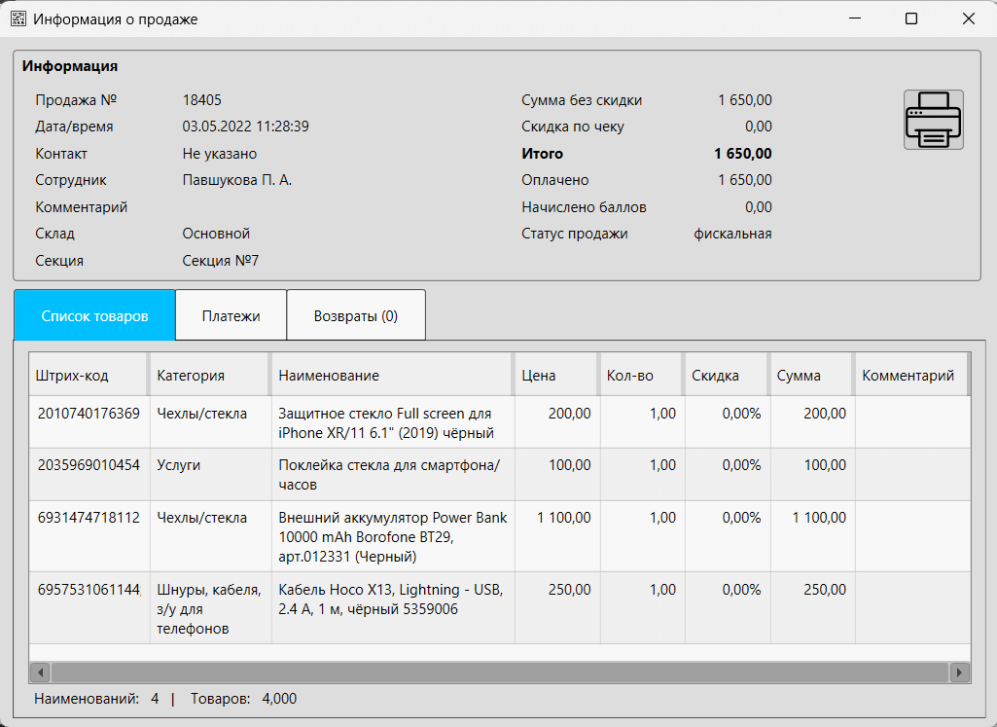Click right arrow of horizontal scrollbar

[x=959, y=672]
